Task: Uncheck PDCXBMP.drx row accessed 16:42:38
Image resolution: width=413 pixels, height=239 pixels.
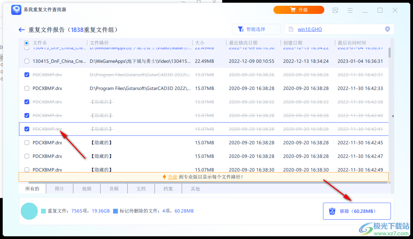Action: 27,102
